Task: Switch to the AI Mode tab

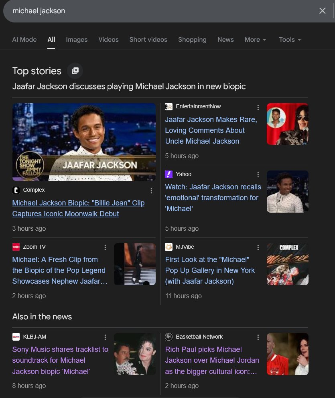Action: 24,40
